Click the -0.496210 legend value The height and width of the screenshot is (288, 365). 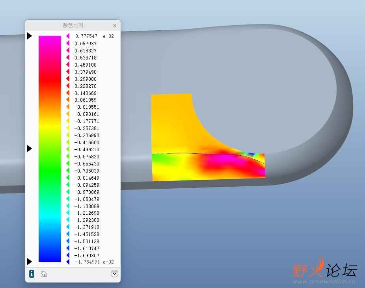87,150
